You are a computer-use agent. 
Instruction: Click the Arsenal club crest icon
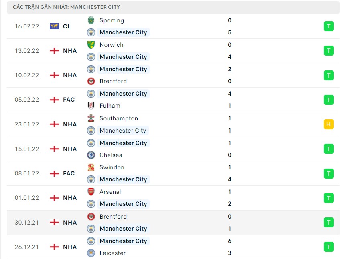[x=91, y=192]
